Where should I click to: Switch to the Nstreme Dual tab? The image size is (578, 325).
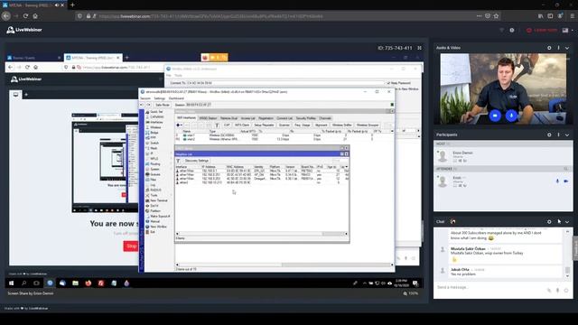[x=228, y=118]
